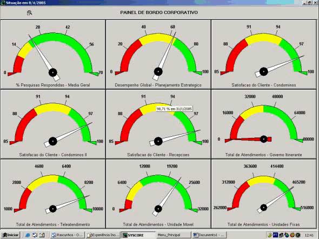The image size is (319, 239).
Task: Click the third quick launch icon
Action: [x=42, y=235]
